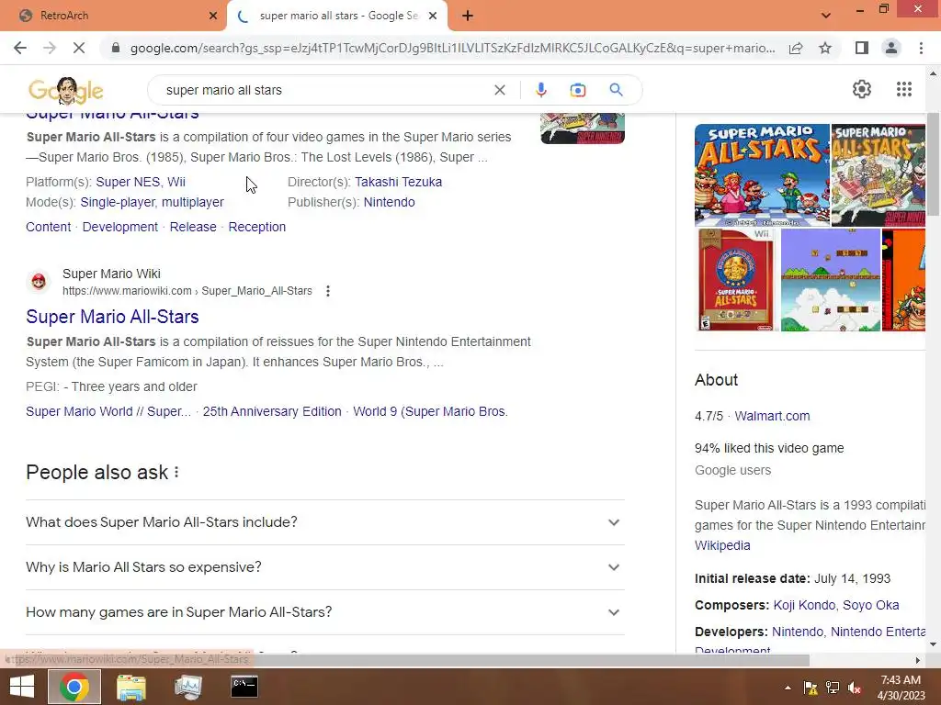Follow the Wii platform link
The image size is (941, 705).
coord(176,182)
